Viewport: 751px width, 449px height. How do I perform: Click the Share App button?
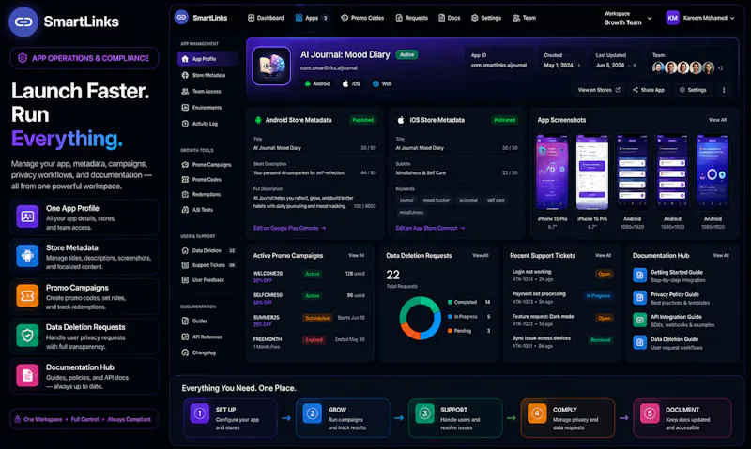649,90
